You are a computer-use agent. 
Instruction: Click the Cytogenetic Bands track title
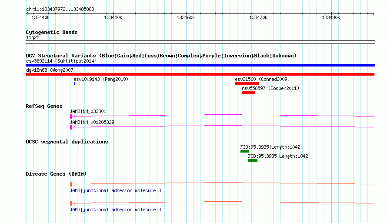click(52, 32)
